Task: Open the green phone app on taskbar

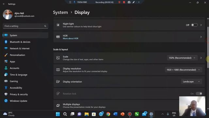Action: click(x=137, y=114)
